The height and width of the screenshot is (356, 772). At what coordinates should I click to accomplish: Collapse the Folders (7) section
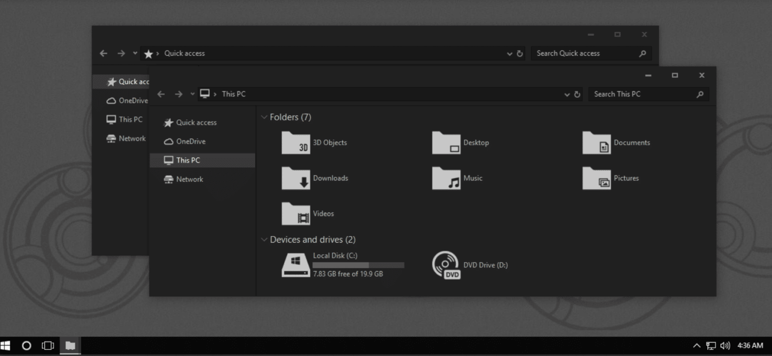click(x=264, y=116)
